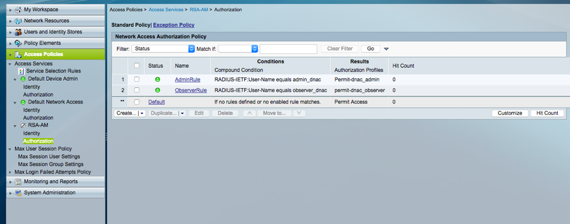Click the Move to button
The width and height of the screenshot is (570, 224).
pos(274,113)
